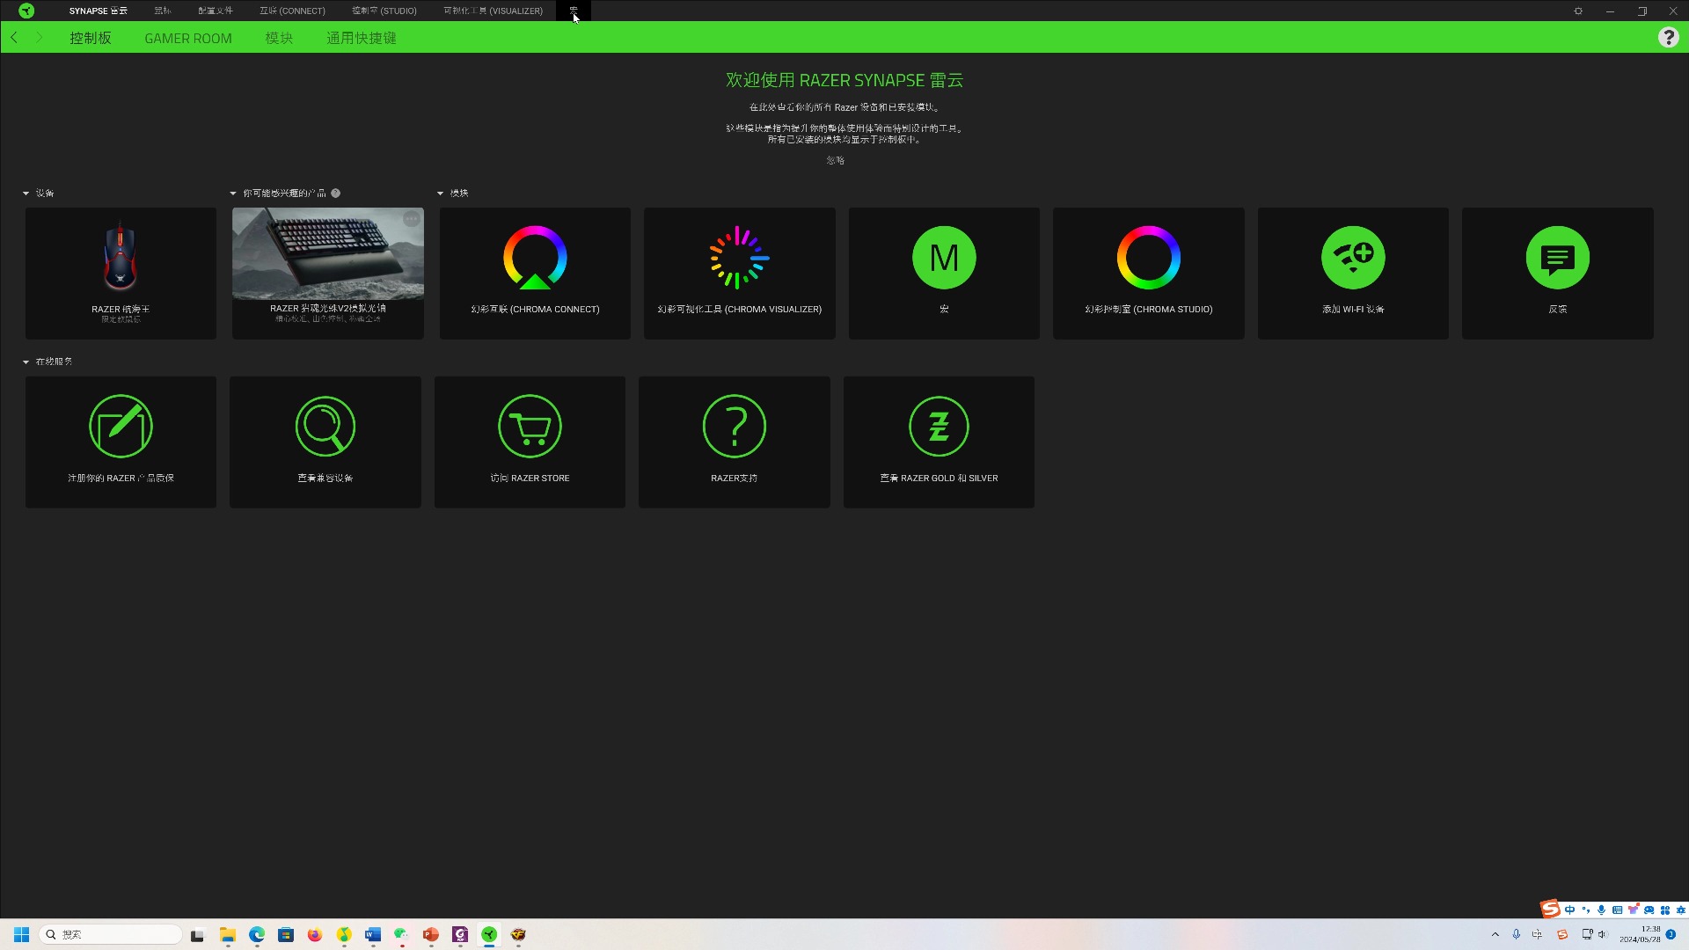The image size is (1689, 950).
Task: Open WeChat from the taskbar
Action: pos(402,934)
